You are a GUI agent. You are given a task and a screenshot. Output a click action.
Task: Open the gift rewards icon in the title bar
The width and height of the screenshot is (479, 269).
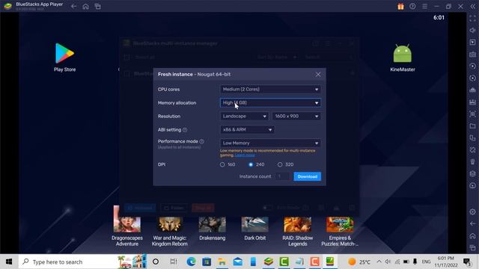coord(400,7)
